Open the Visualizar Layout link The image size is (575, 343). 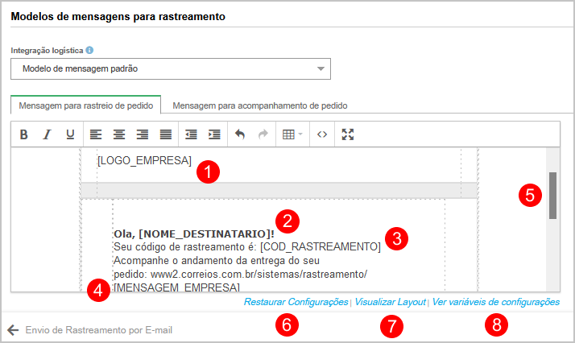(x=390, y=302)
